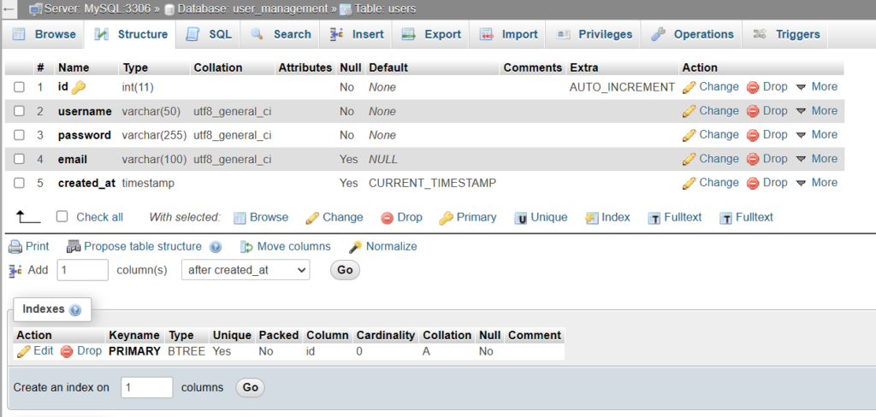Open the Server: MySQL:3306 breadcrumb link
Screen dimensions: 876x417
98,9
